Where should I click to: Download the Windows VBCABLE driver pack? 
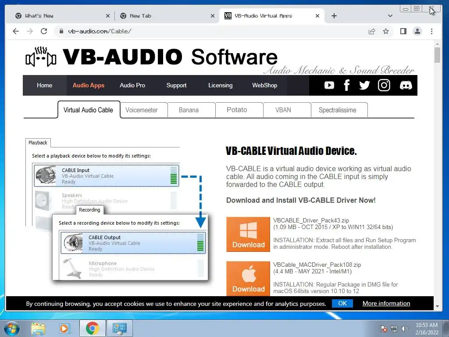click(x=248, y=234)
